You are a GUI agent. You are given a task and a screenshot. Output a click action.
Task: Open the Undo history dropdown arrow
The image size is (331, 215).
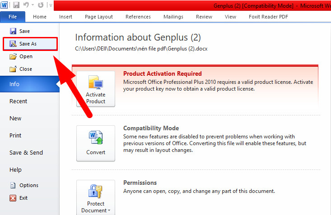(33, 6)
